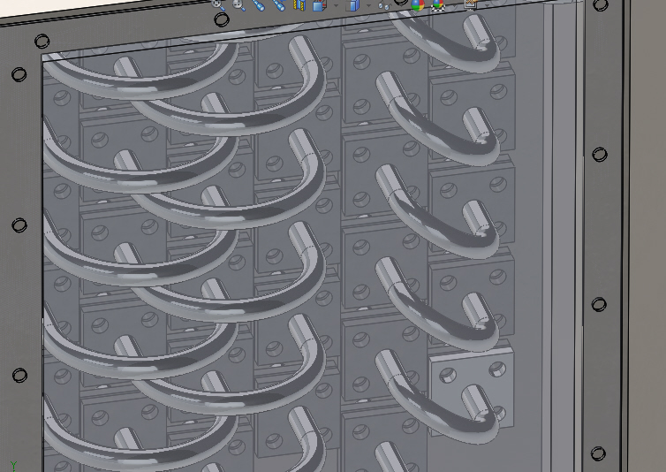Activate the Section View icon
Viewport: 666px width, 472px height.
[x=300, y=4]
